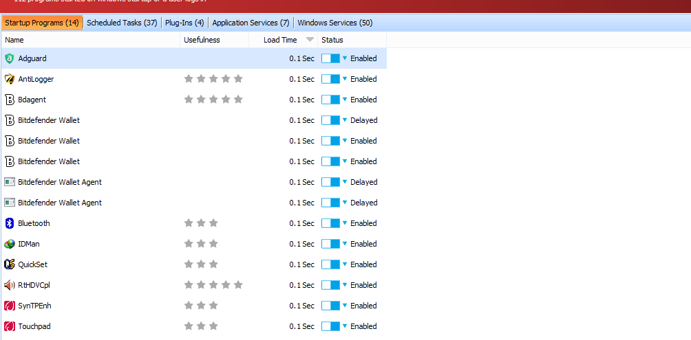Select the IDMan name text
Viewport: 691px width, 340px height.
(x=29, y=244)
